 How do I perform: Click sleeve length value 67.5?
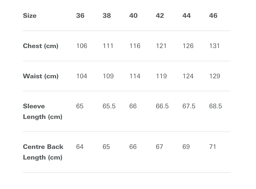(x=189, y=106)
